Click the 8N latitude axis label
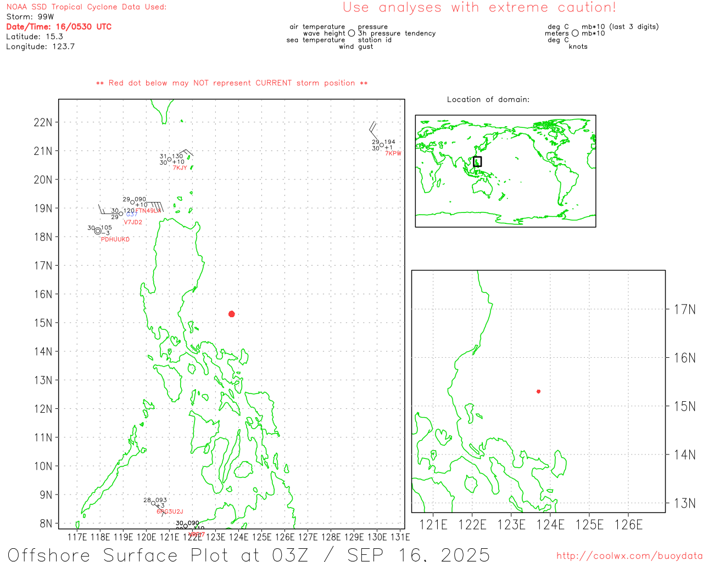The height and width of the screenshot is (562, 703). [46, 524]
